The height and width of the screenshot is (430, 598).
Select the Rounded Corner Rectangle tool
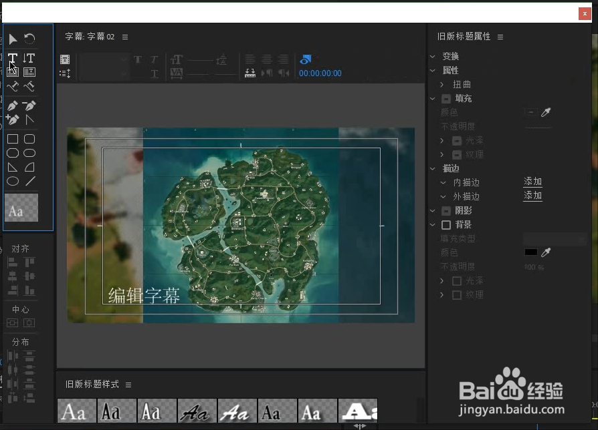[29, 139]
